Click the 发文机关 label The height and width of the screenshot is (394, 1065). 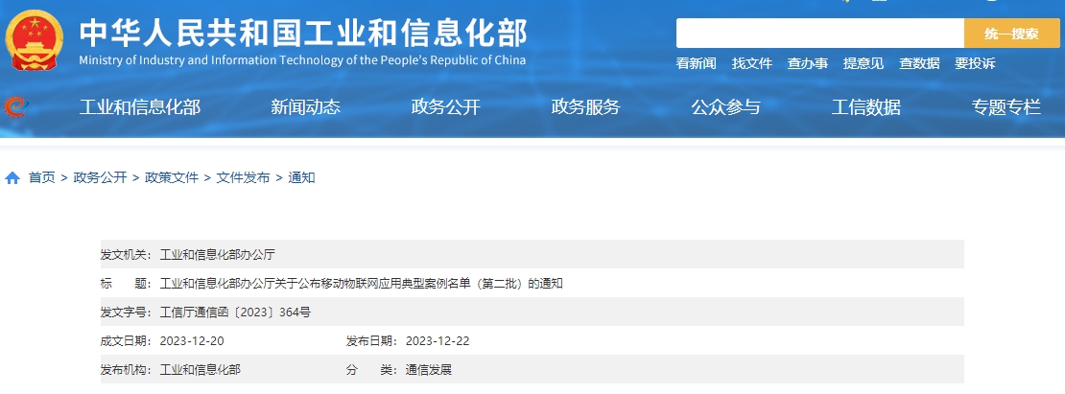[x=127, y=255]
